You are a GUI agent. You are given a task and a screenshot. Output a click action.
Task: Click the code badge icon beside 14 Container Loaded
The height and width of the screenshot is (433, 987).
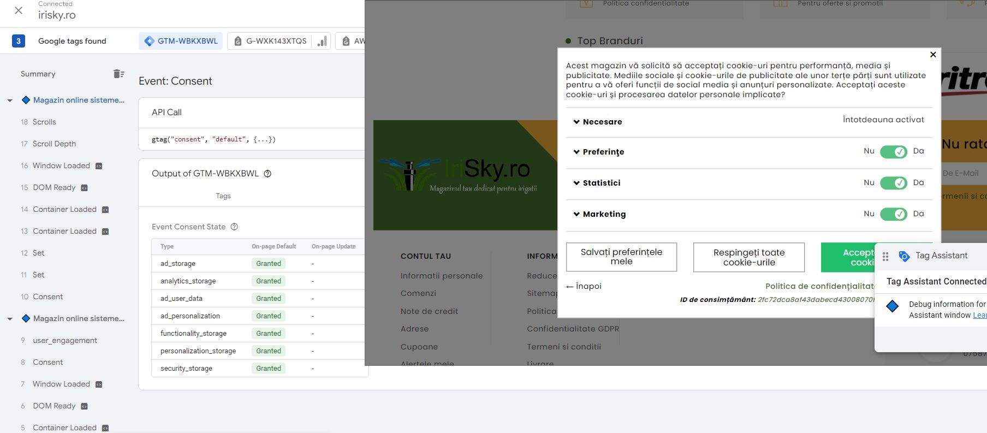[x=105, y=210]
